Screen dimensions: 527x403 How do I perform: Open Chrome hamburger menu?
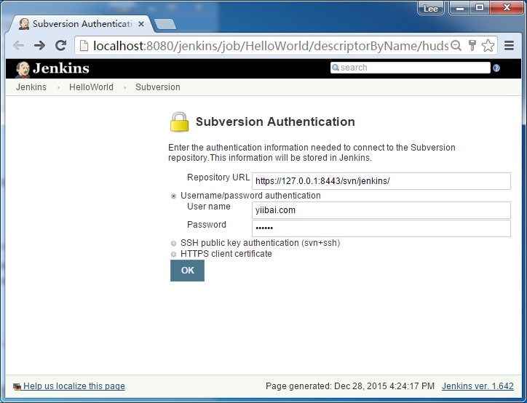coord(510,46)
